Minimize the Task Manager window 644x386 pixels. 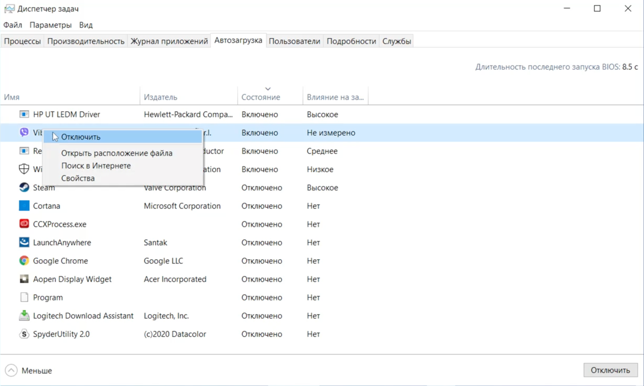click(x=567, y=9)
